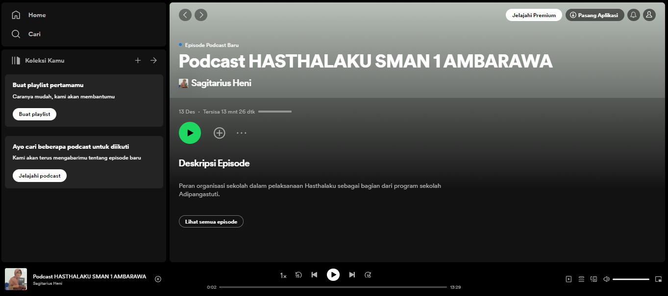Go to Home in the sidebar
The image size is (668, 296).
click(x=37, y=15)
